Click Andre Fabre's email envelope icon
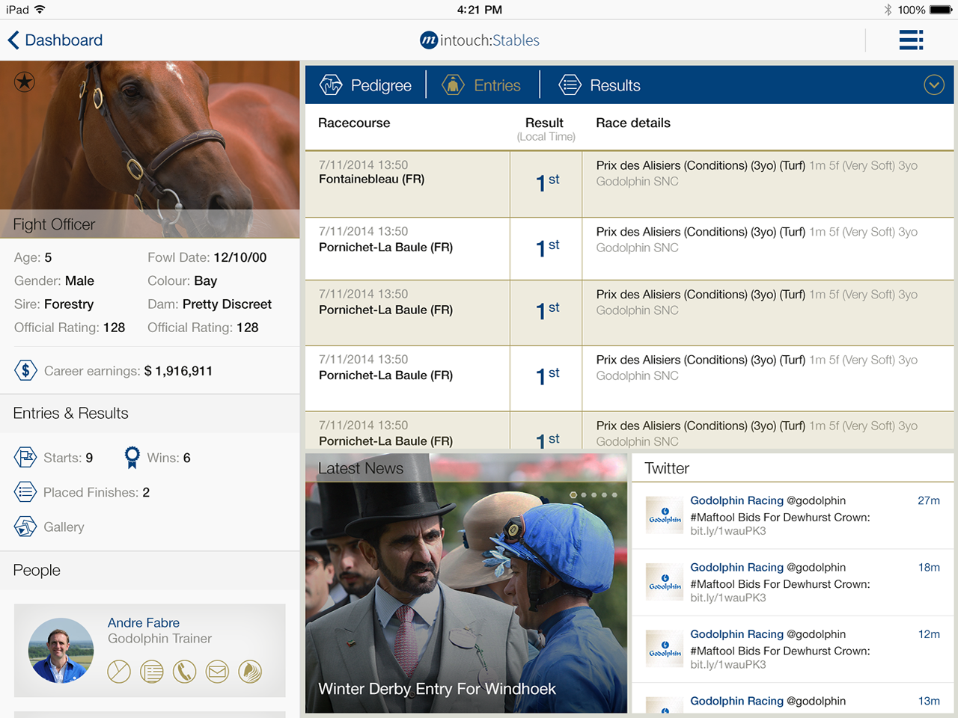The width and height of the screenshot is (958, 718). pyautogui.click(x=217, y=672)
